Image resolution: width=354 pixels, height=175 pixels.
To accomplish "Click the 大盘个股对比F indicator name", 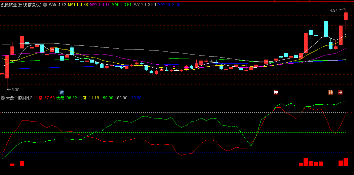I will pos(19,98).
